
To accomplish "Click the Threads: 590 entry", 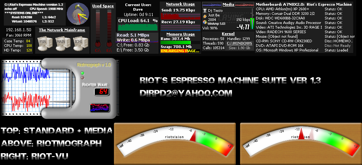I will tap(213, 43).
